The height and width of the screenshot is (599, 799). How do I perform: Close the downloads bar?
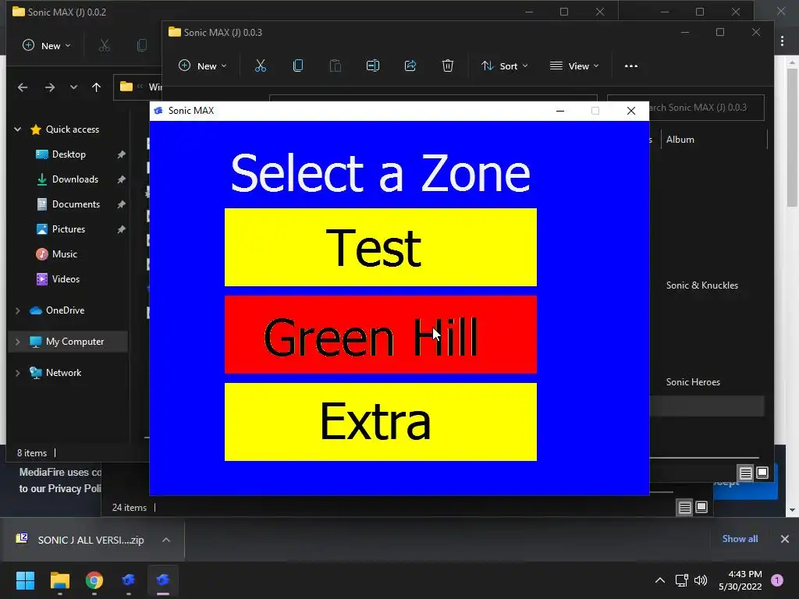click(785, 538)
